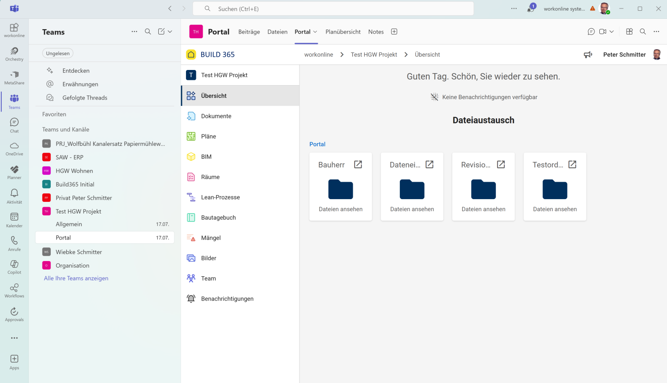Viewport: 667px width, 383px height.
Task: Open Bauherr folder in new window
Action: 358,165
